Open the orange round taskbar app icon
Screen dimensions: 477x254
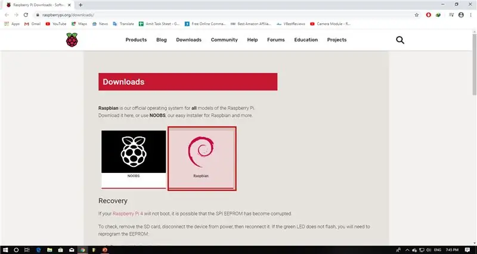click(105, 250)
